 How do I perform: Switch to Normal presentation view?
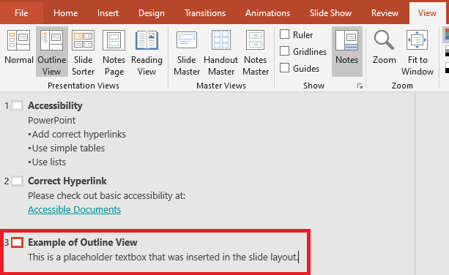19,47
